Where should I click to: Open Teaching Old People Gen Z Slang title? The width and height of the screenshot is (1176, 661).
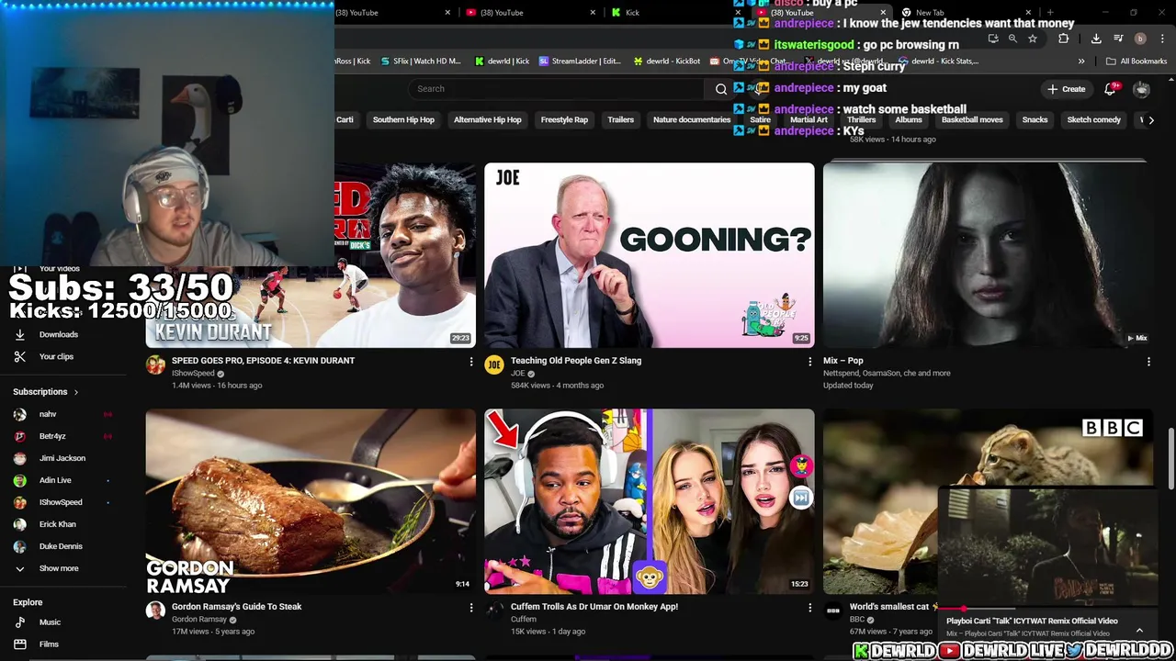pyautogui.click(x=576, y=361)
